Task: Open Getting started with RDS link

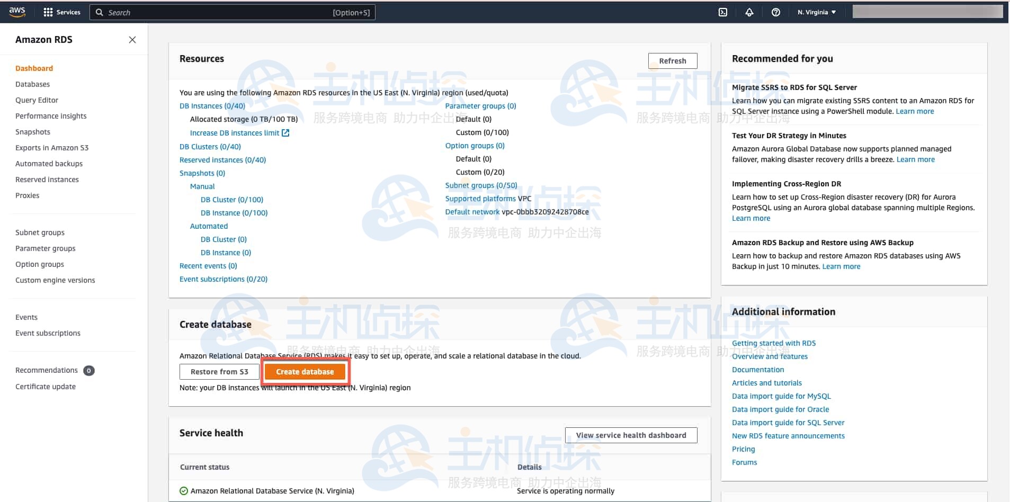Action: coord(773,343)
